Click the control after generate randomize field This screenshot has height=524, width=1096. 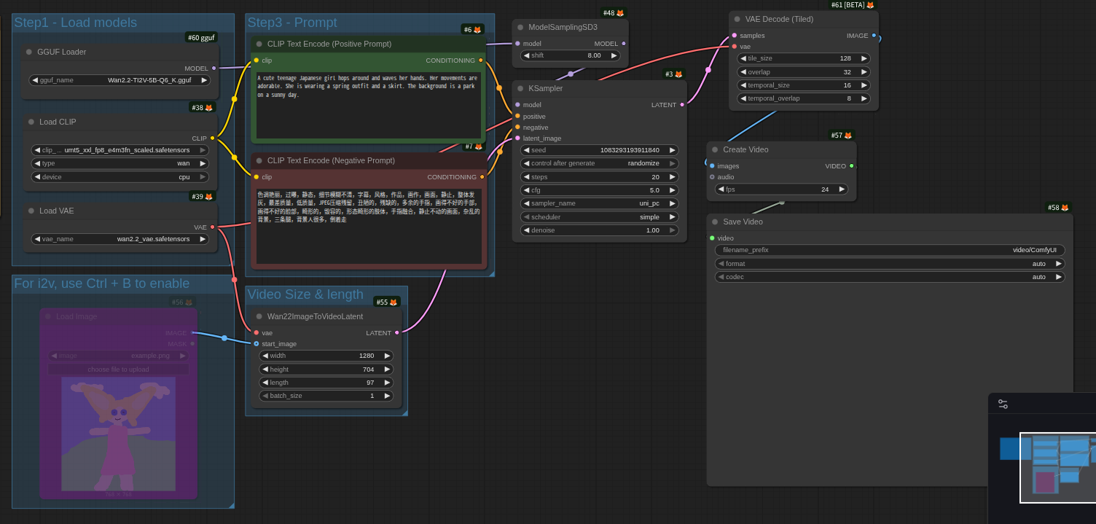(x=599, y=163)
